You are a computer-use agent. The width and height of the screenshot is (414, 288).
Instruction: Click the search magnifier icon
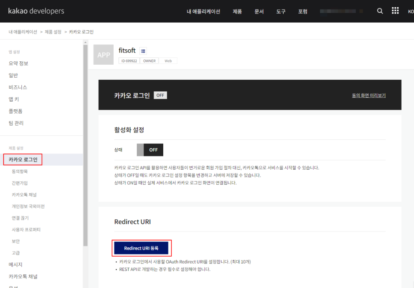click(x=380, y=11)
